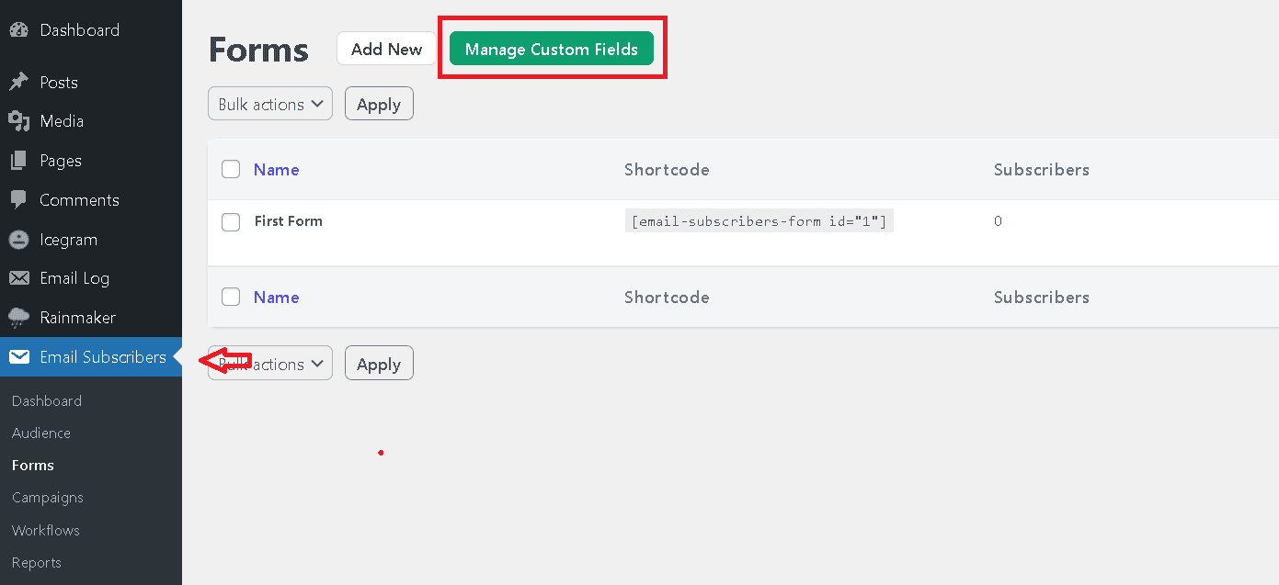Click the Dashboard gauge icon
Screen dimensions: 1279x585
(18, 30)
